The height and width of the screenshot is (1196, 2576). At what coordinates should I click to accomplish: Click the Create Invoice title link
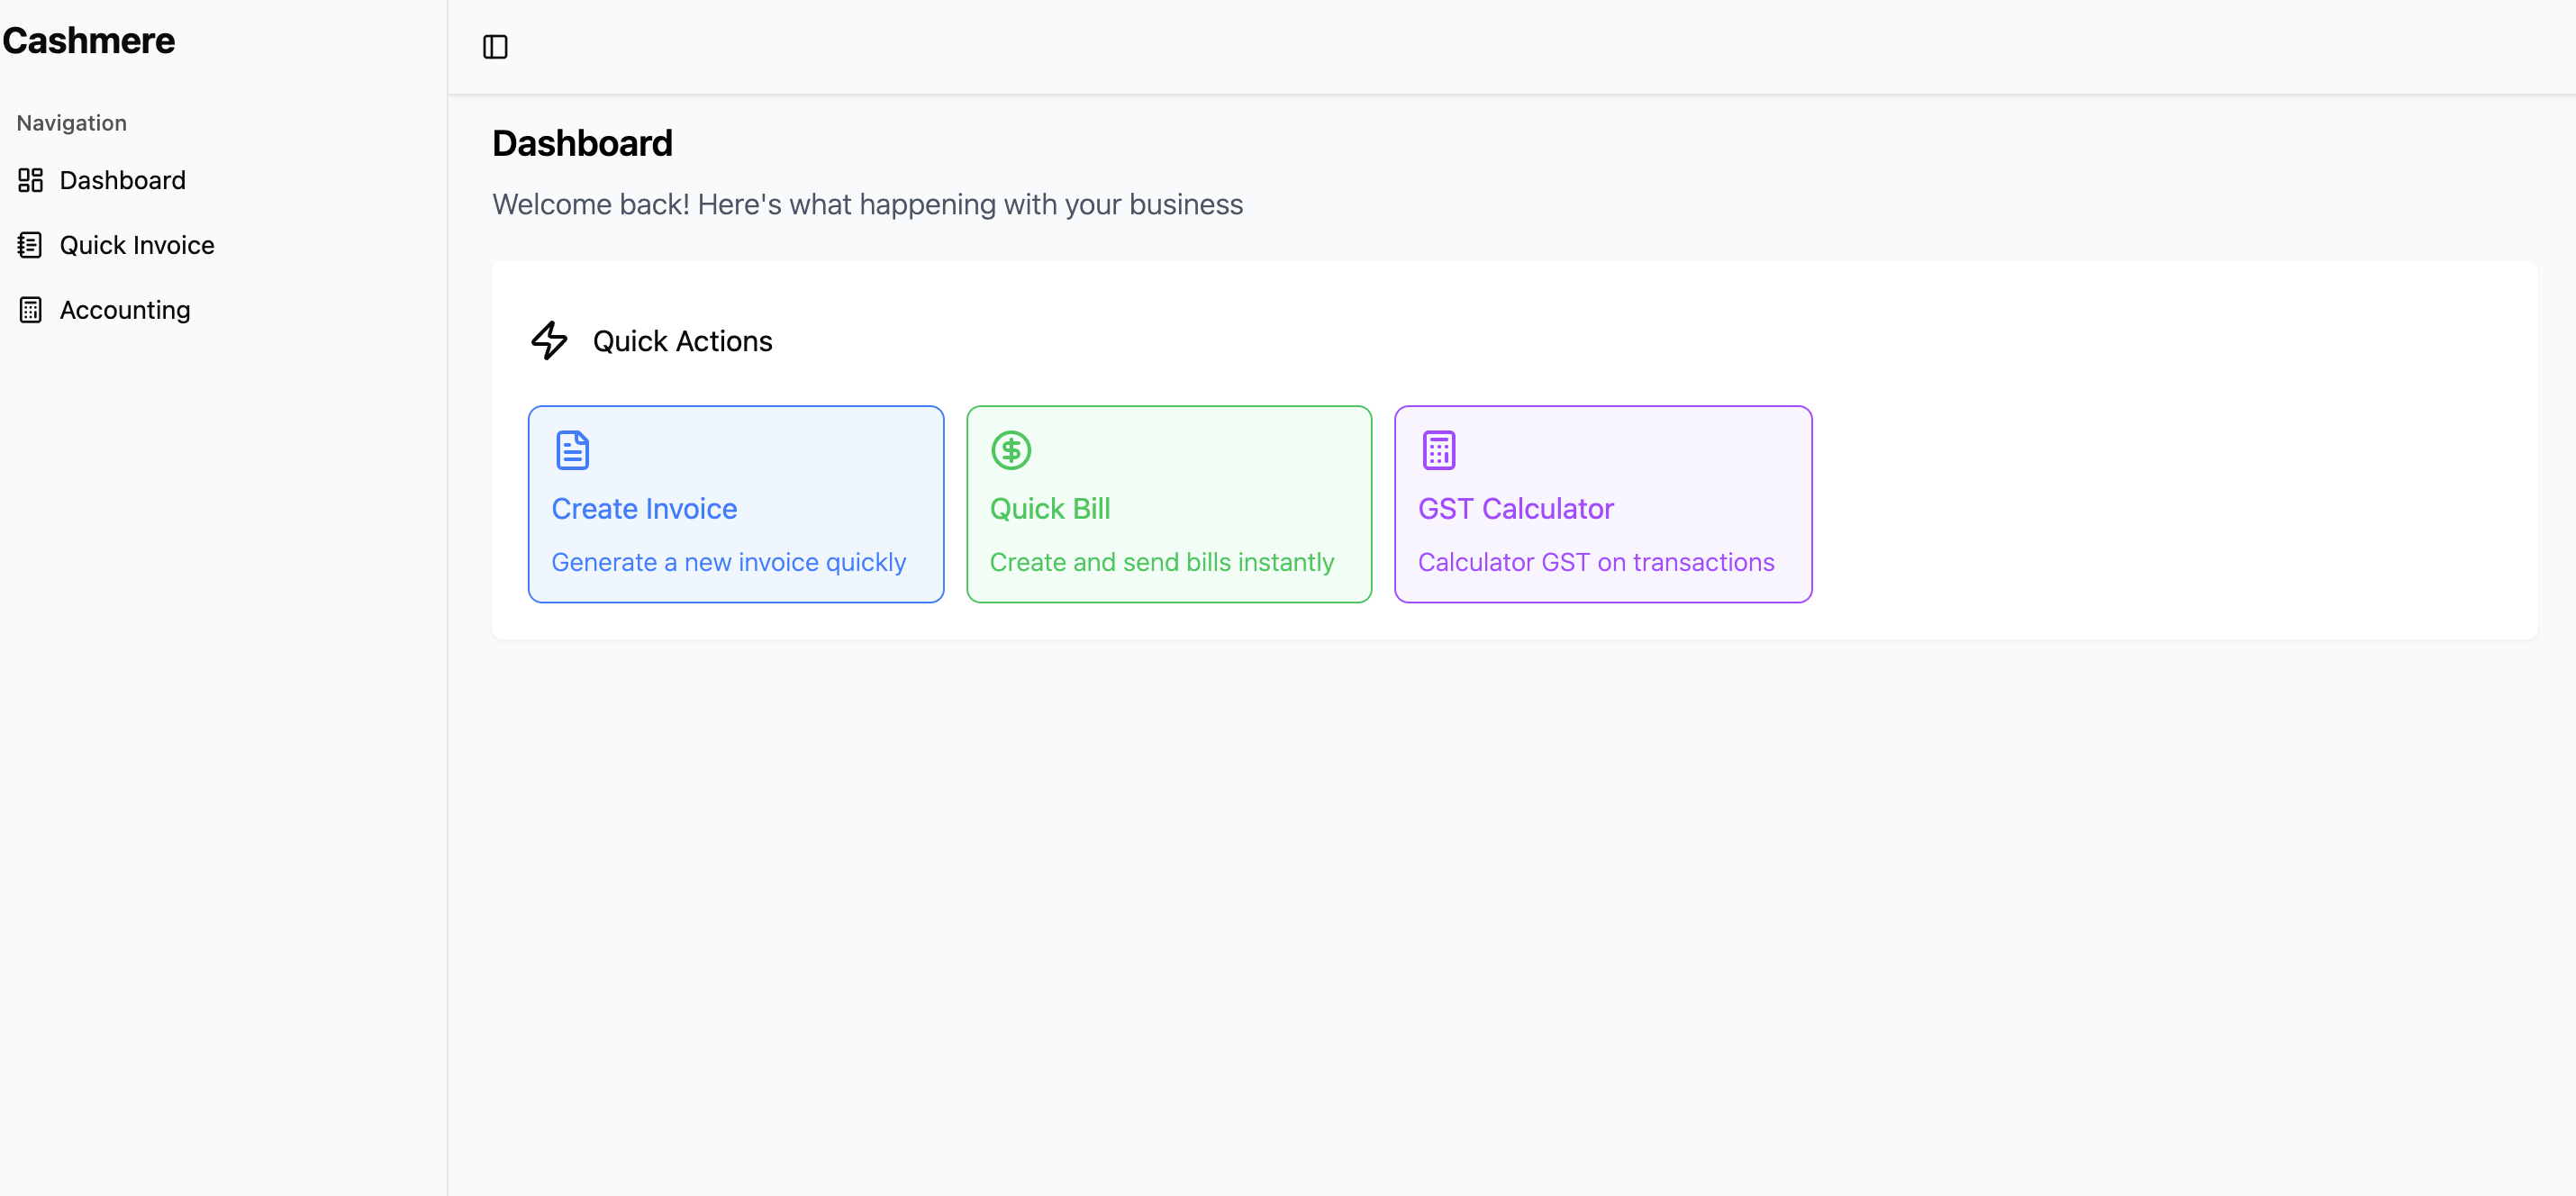pyautogui.click(x=644, y=509)
